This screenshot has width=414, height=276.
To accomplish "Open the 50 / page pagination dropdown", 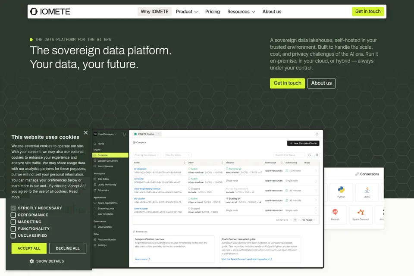I will [309, 220].
